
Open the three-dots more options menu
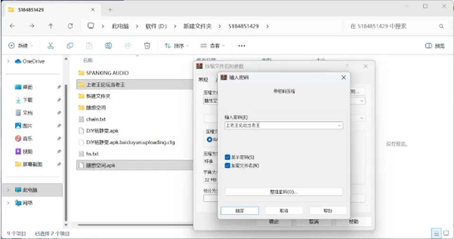[242, 46]
